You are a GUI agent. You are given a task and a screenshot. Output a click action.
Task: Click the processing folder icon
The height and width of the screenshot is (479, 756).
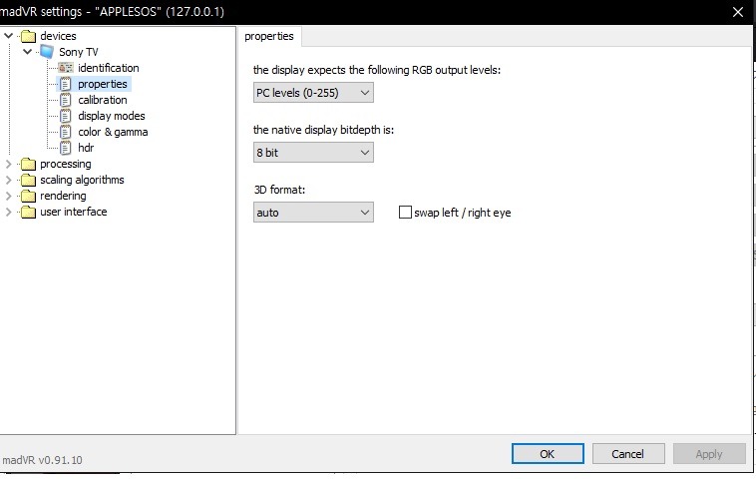coord(28,164)
